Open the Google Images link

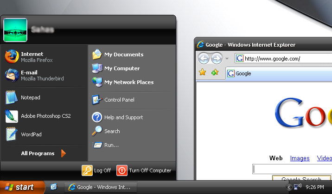point(300,158)
